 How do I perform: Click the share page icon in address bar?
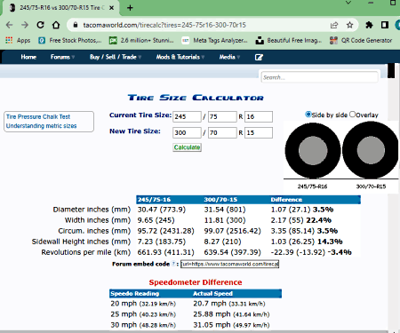(334, 25)
